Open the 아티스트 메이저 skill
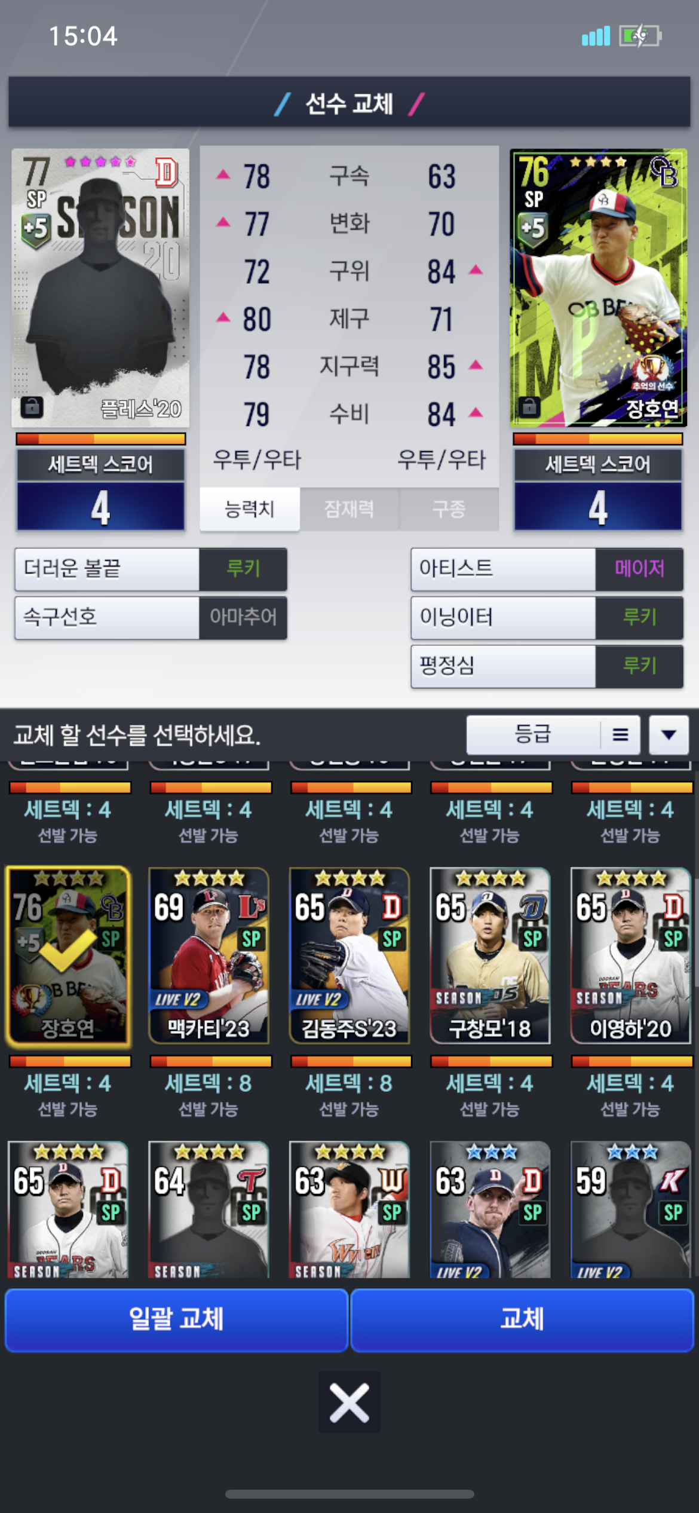The image size is (699, 1513). (547, 569)
